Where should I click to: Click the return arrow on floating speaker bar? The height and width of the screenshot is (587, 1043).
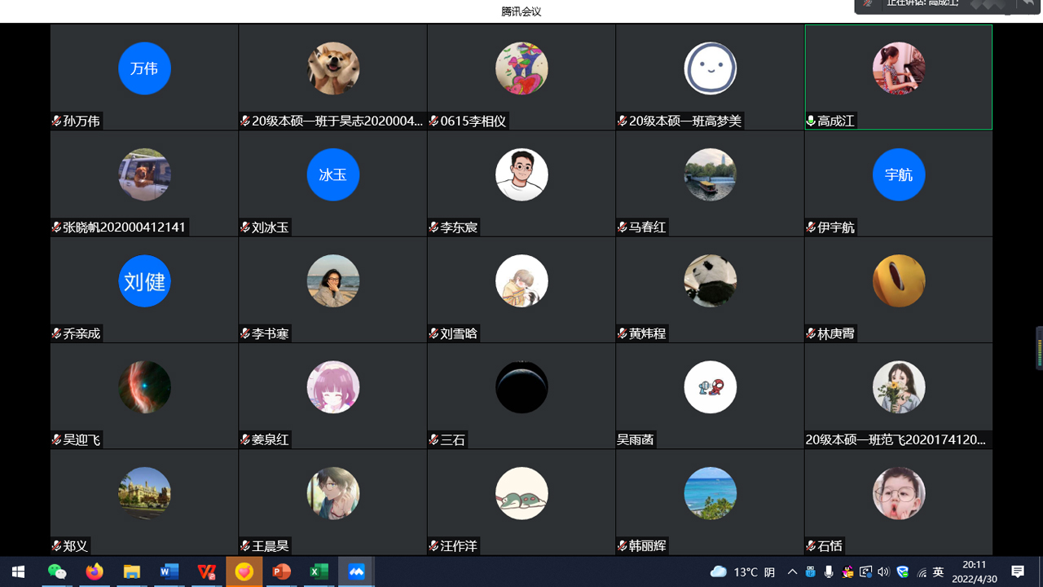click(1028, 4)
